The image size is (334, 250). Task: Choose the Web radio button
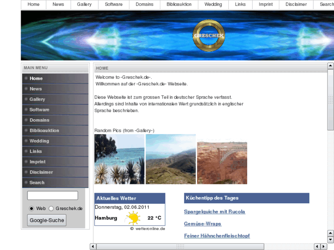coord(32,209)
